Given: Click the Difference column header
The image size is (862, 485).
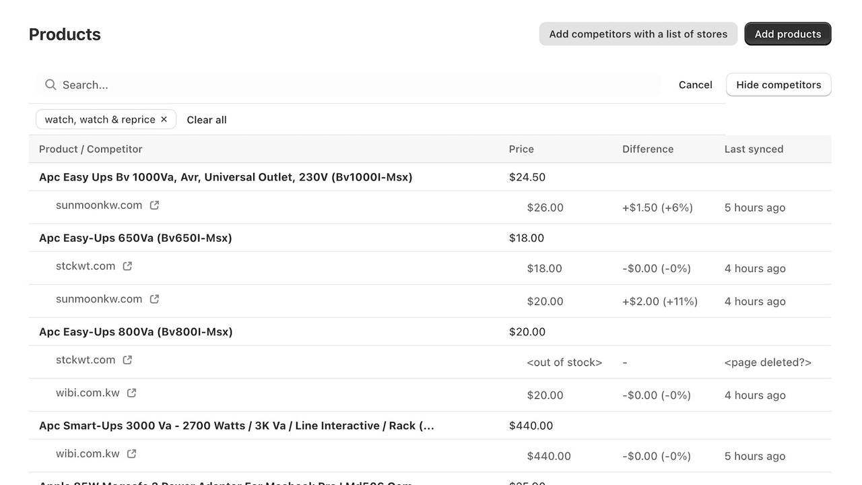Looking at the screenshot, I should (648, 149).
